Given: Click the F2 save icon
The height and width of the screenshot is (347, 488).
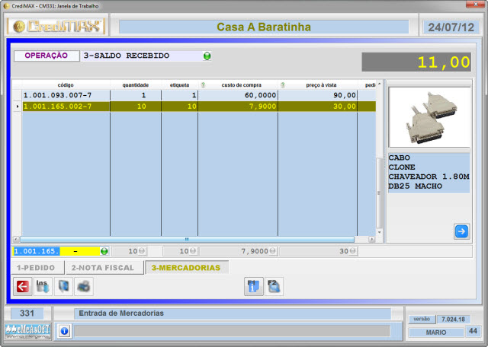Looking at the screenshot, I should click(x=274, y=286).
